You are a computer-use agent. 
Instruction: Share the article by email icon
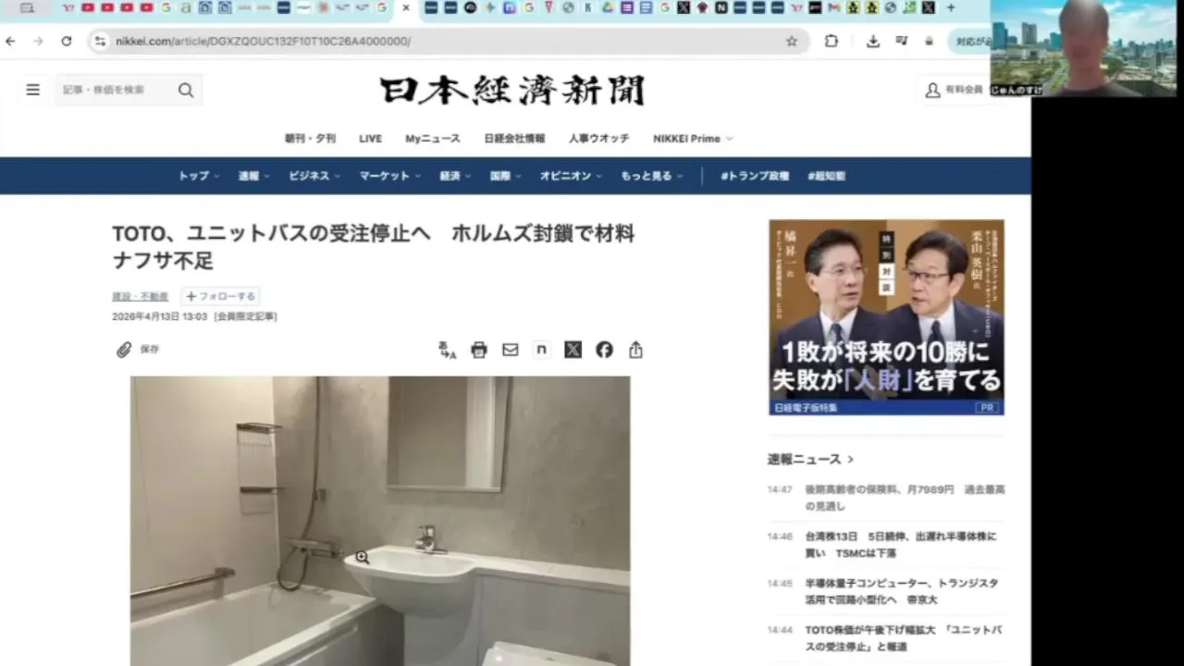click(x=511, y=350)
